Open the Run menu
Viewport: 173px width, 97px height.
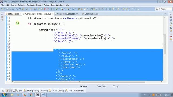coord(53,5)
